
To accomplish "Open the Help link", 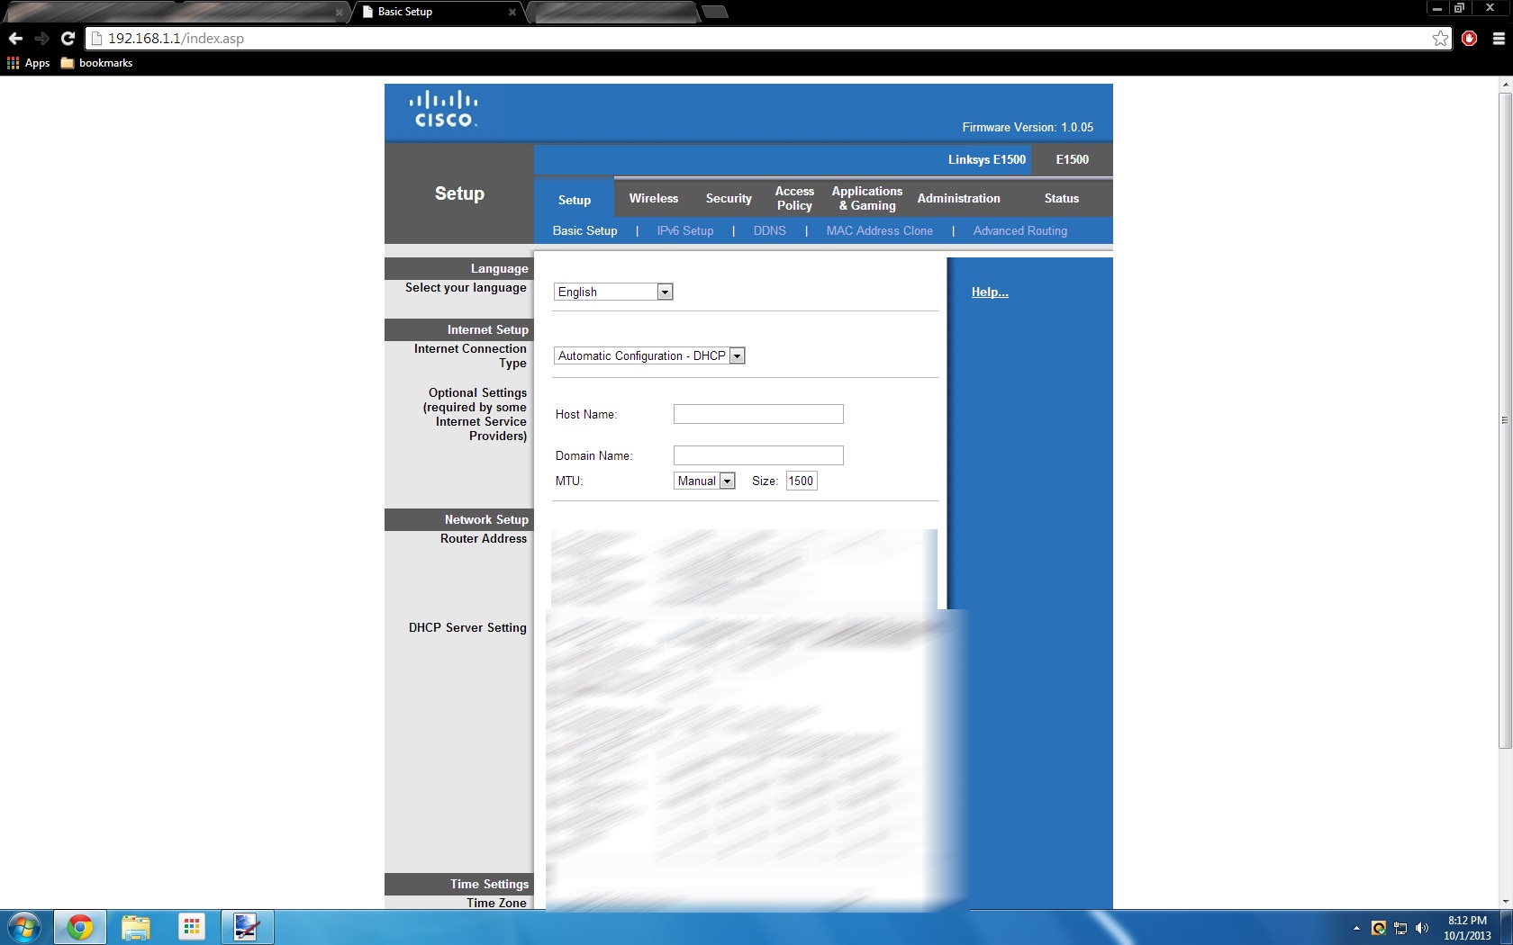I will click(988, 292).
